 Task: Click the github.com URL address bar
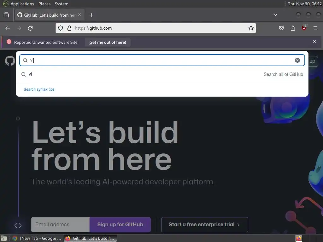(156, 28)
